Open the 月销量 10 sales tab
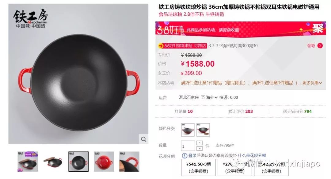The image size is (331, 179). coord(184,111)
